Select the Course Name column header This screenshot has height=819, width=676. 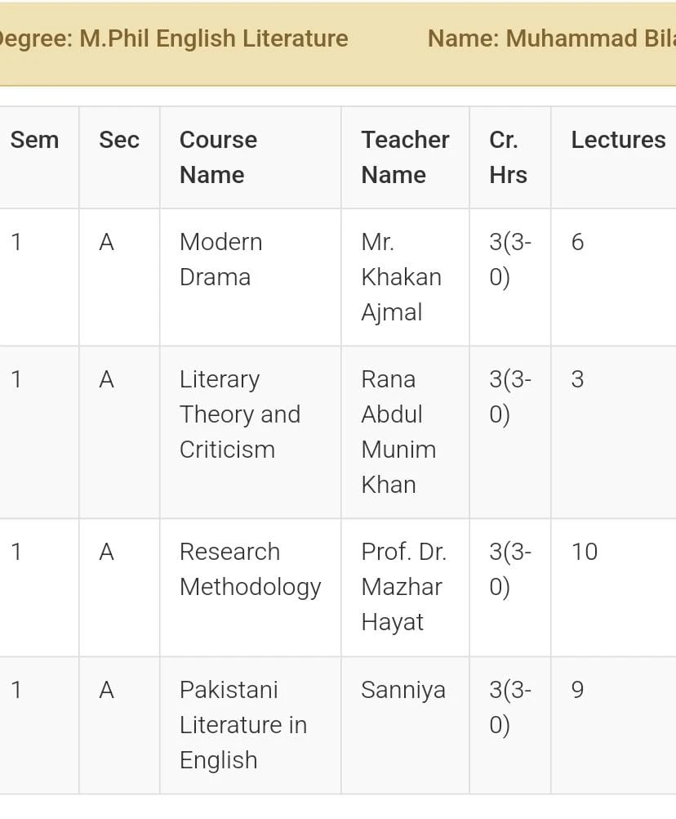coord(219,157)
